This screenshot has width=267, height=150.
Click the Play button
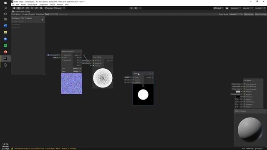[x=131, y=8]
